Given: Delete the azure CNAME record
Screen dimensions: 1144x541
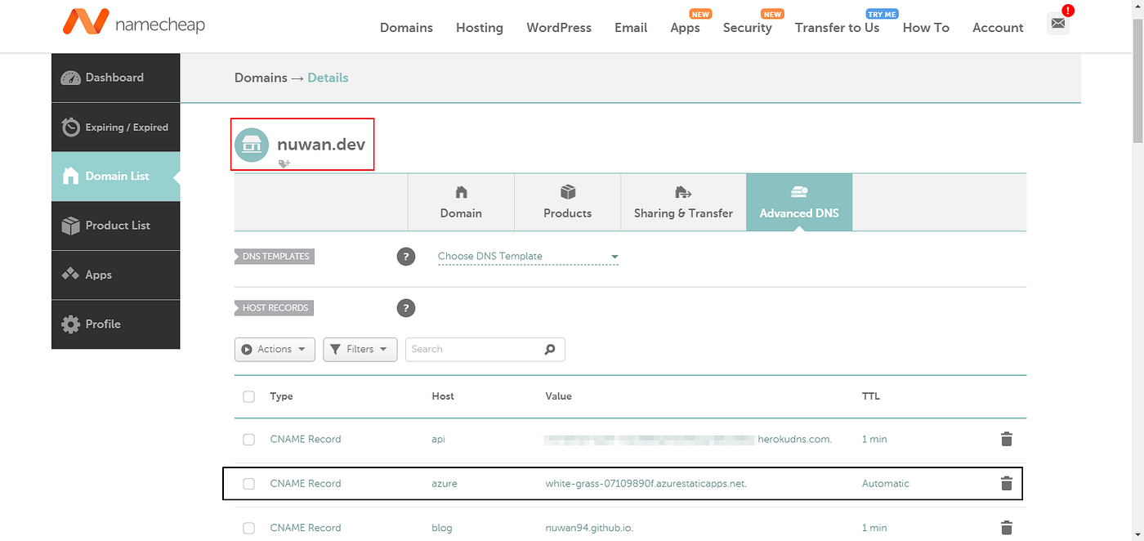Looking at the screenshot, I should 1007,483.
